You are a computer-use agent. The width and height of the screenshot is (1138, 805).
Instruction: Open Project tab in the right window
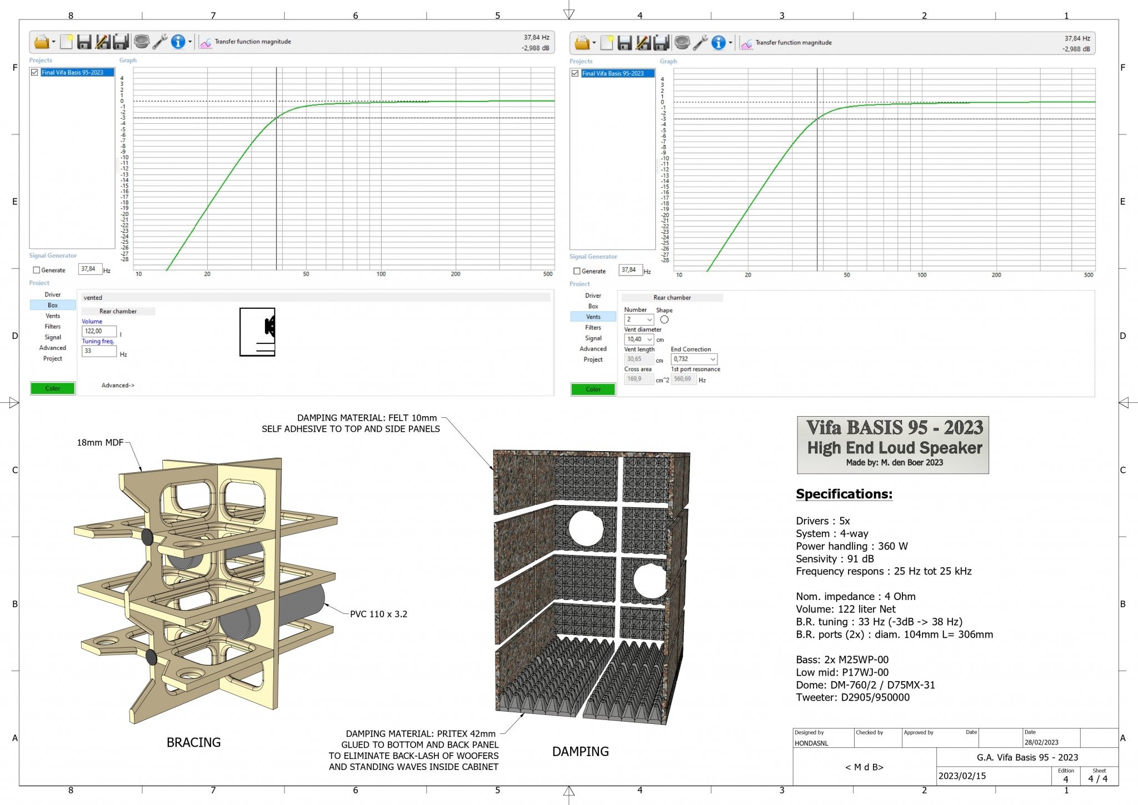tap(593, 359)
